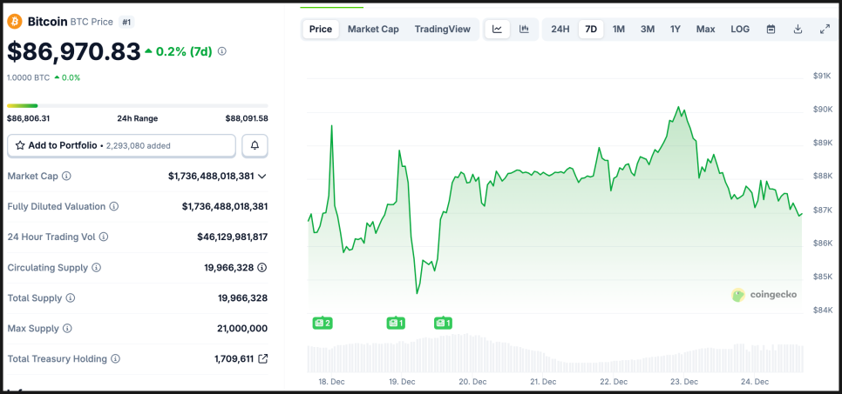
Task: Download chart data icon
Action: pyautogui.click(x=798, y=29)
